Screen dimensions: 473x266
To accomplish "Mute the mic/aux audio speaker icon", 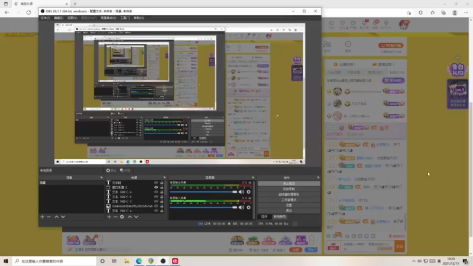I will 241,207.
